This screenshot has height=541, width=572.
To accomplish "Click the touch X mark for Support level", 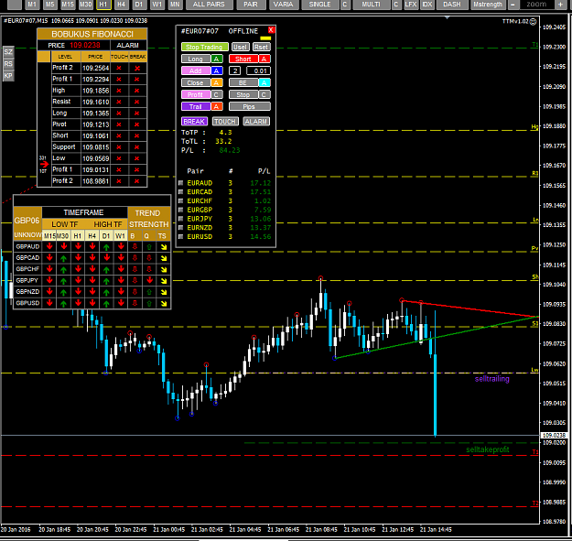I will [119, 147].
